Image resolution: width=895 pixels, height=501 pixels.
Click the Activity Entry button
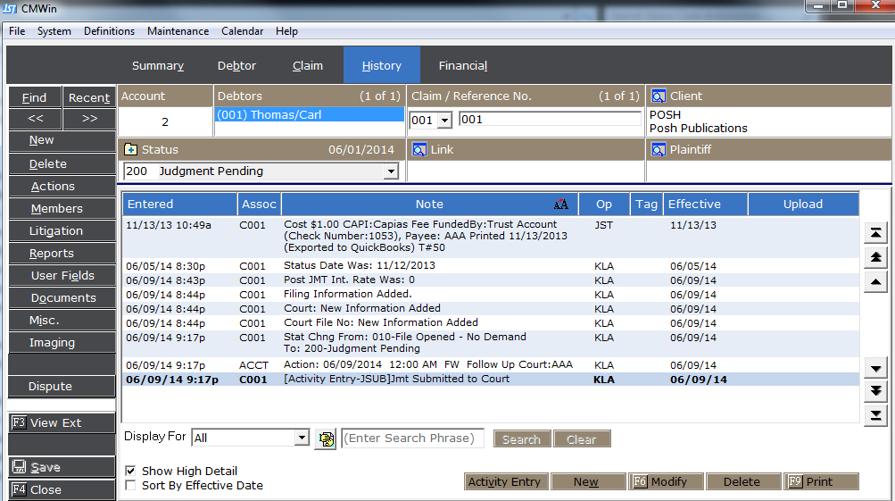pos(504,482)
